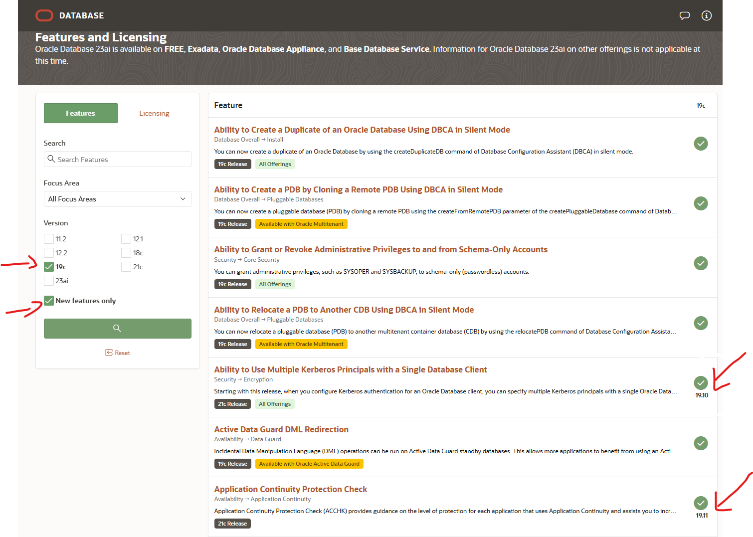
Task: Uncheck New features only checkbox
Action: pos(49,301)
